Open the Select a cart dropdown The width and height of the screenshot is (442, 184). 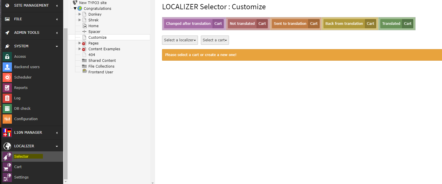[x=215, y=40]
